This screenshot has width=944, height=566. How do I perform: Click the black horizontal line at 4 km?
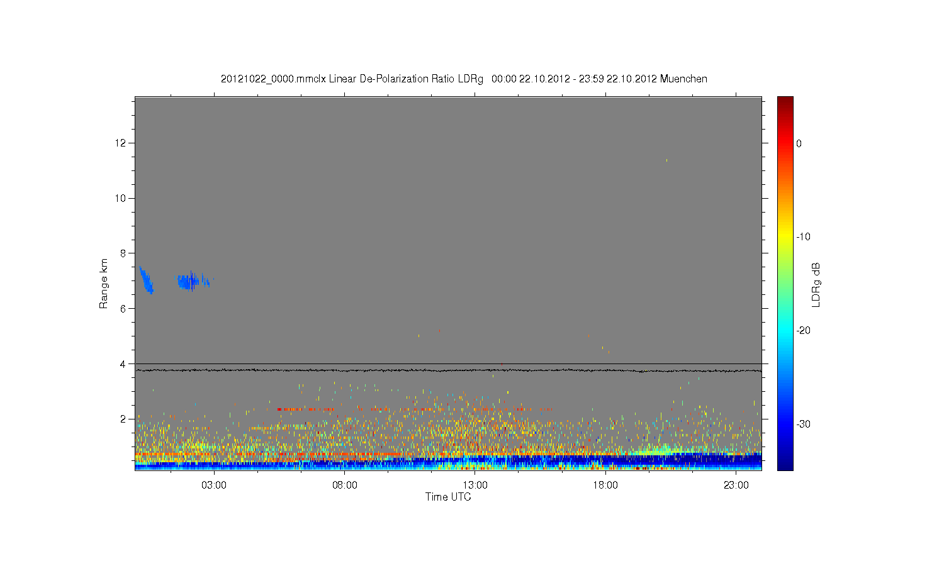448,363
